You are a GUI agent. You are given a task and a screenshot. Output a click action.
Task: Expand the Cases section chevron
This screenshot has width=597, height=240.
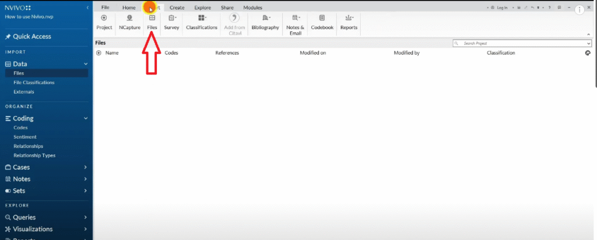pyautogui.click(x=85, y=167)
